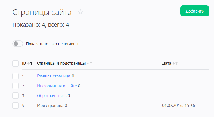Sort ID column ascending with up arrow
The image size is (214, 117).
(x=31, y=63)
